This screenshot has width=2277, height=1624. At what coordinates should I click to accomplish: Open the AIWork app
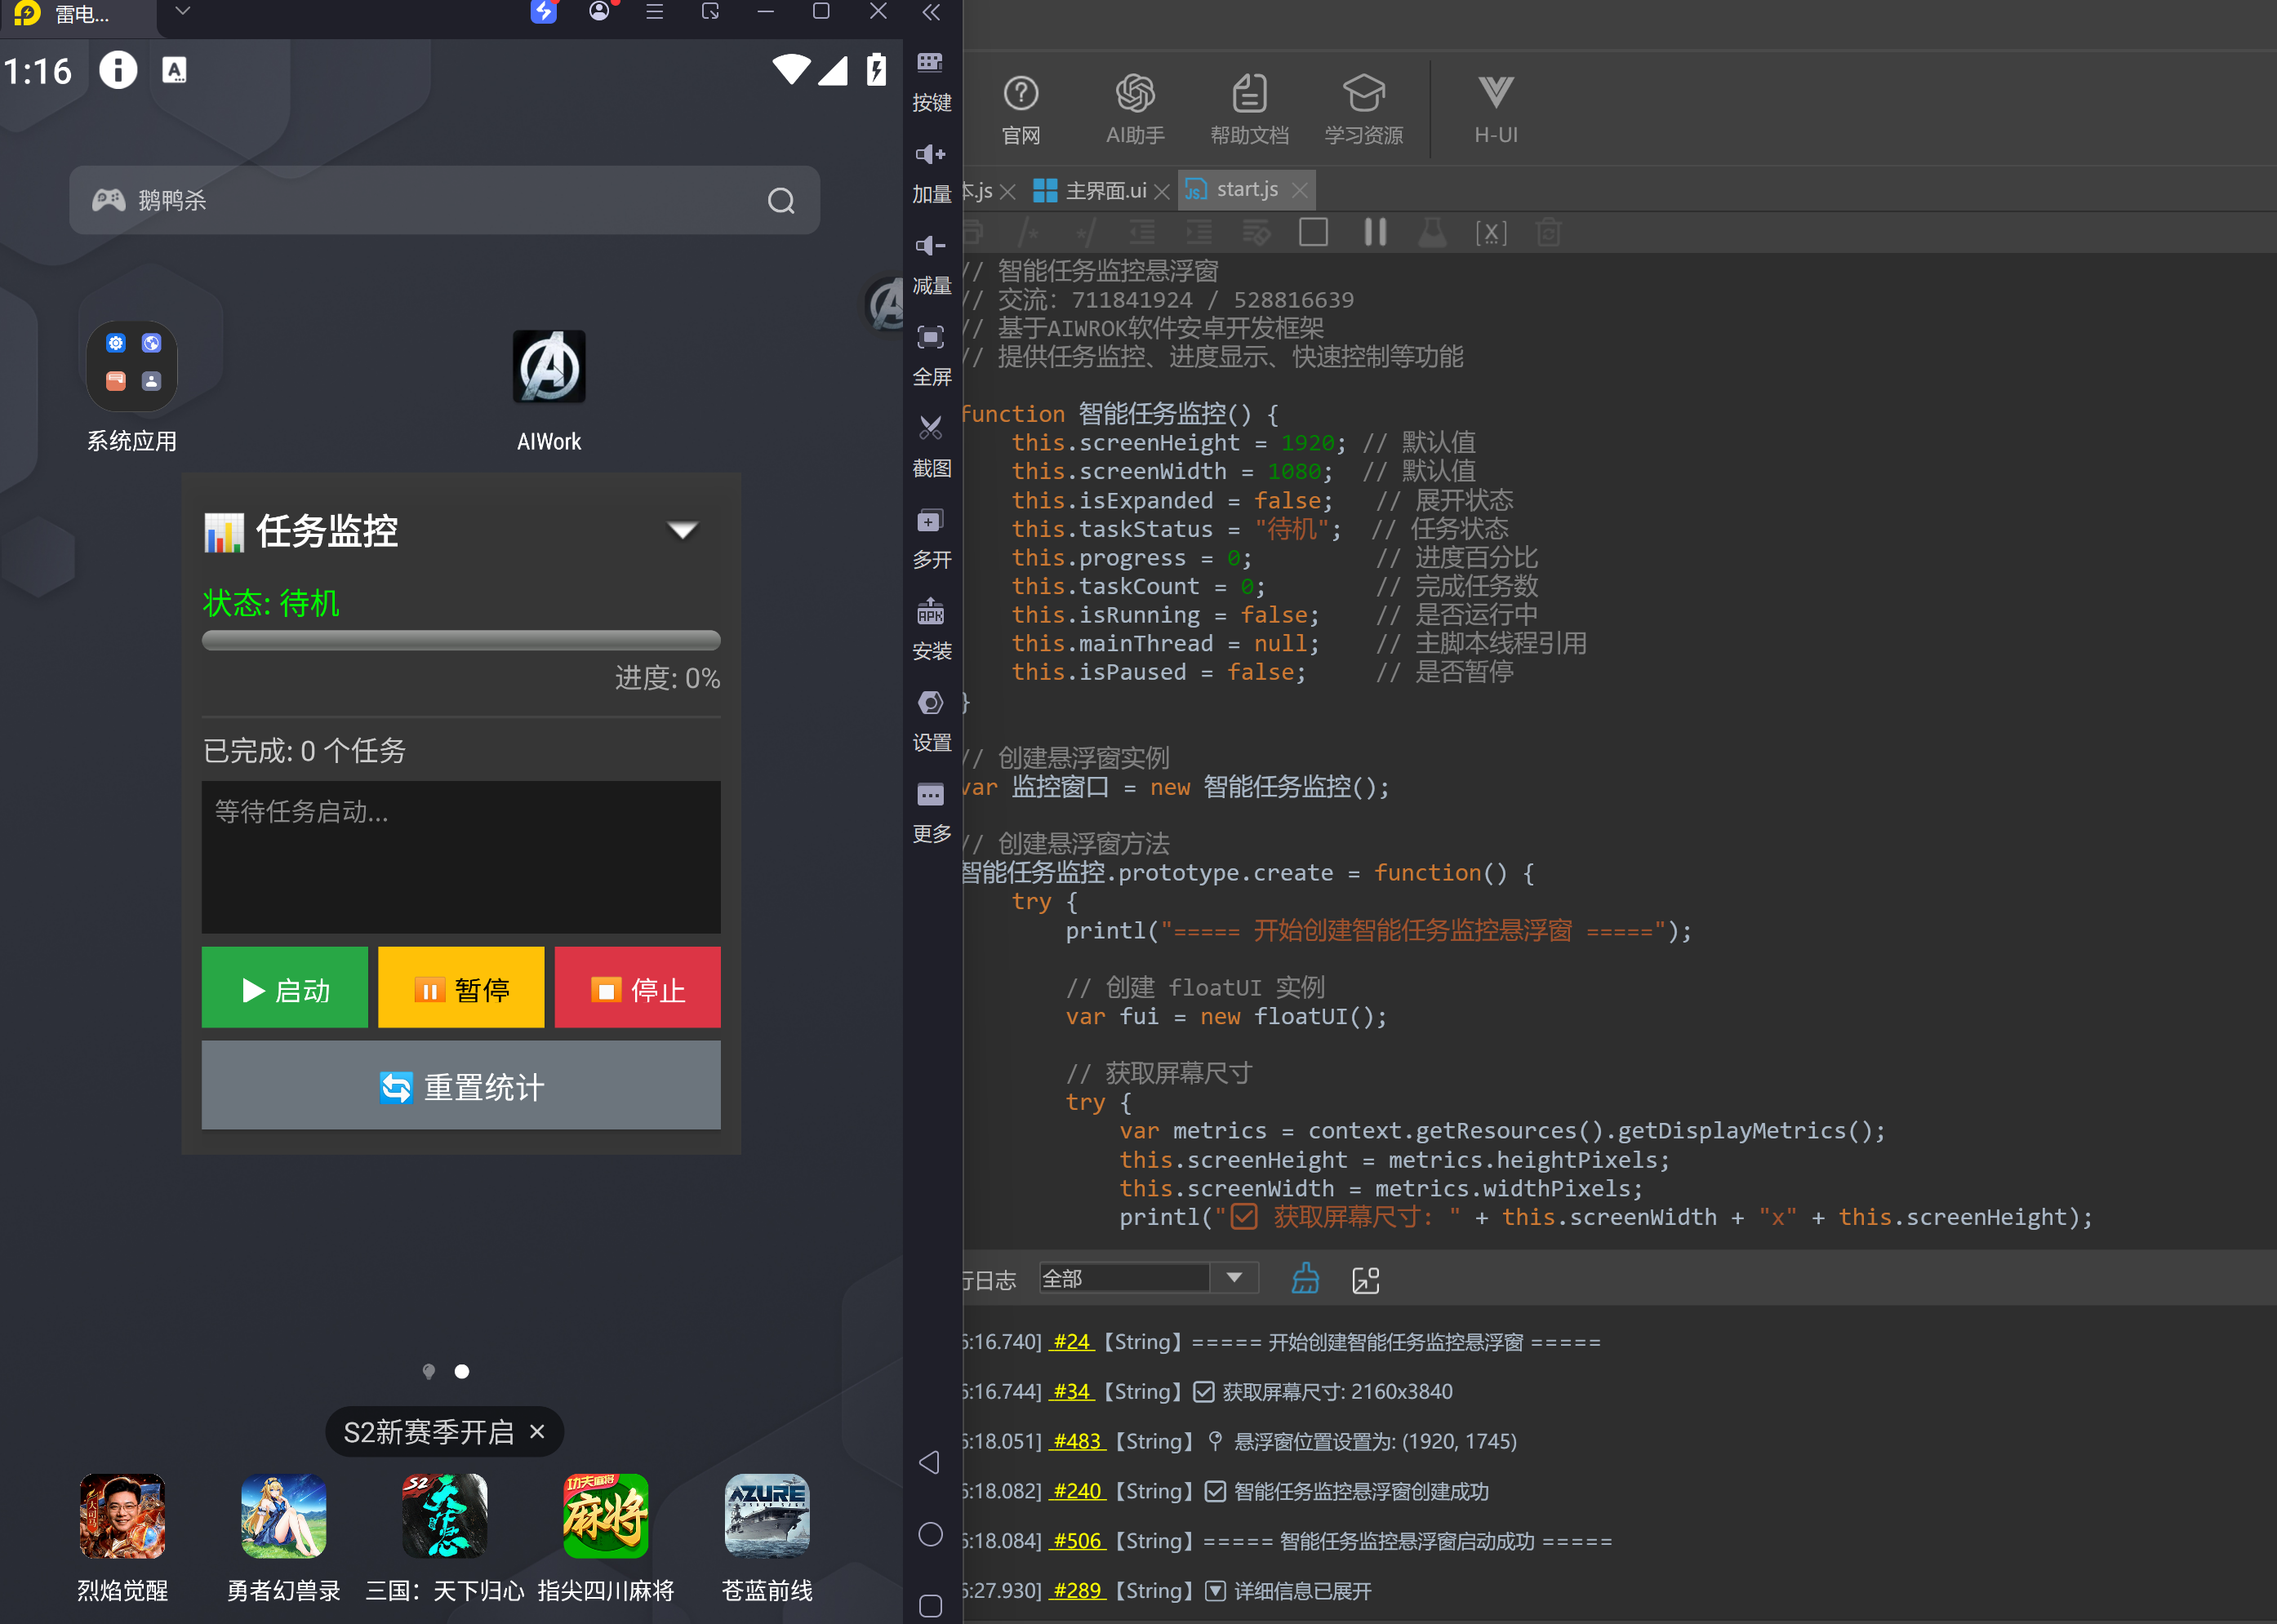point(549,390)
